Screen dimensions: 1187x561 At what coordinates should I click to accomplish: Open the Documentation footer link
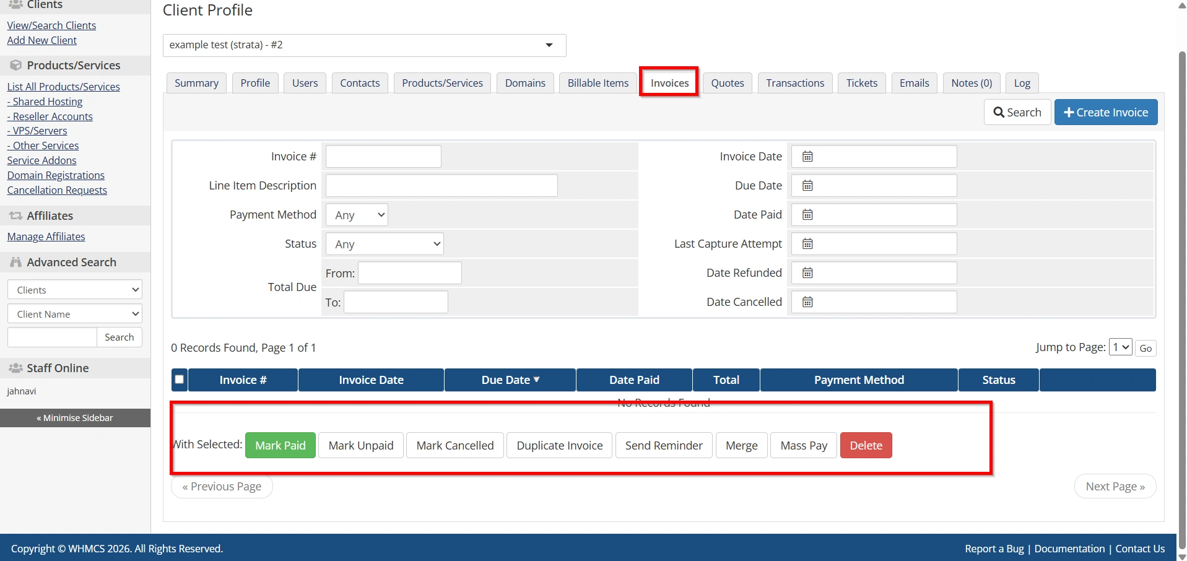[x=1069, y=549]
